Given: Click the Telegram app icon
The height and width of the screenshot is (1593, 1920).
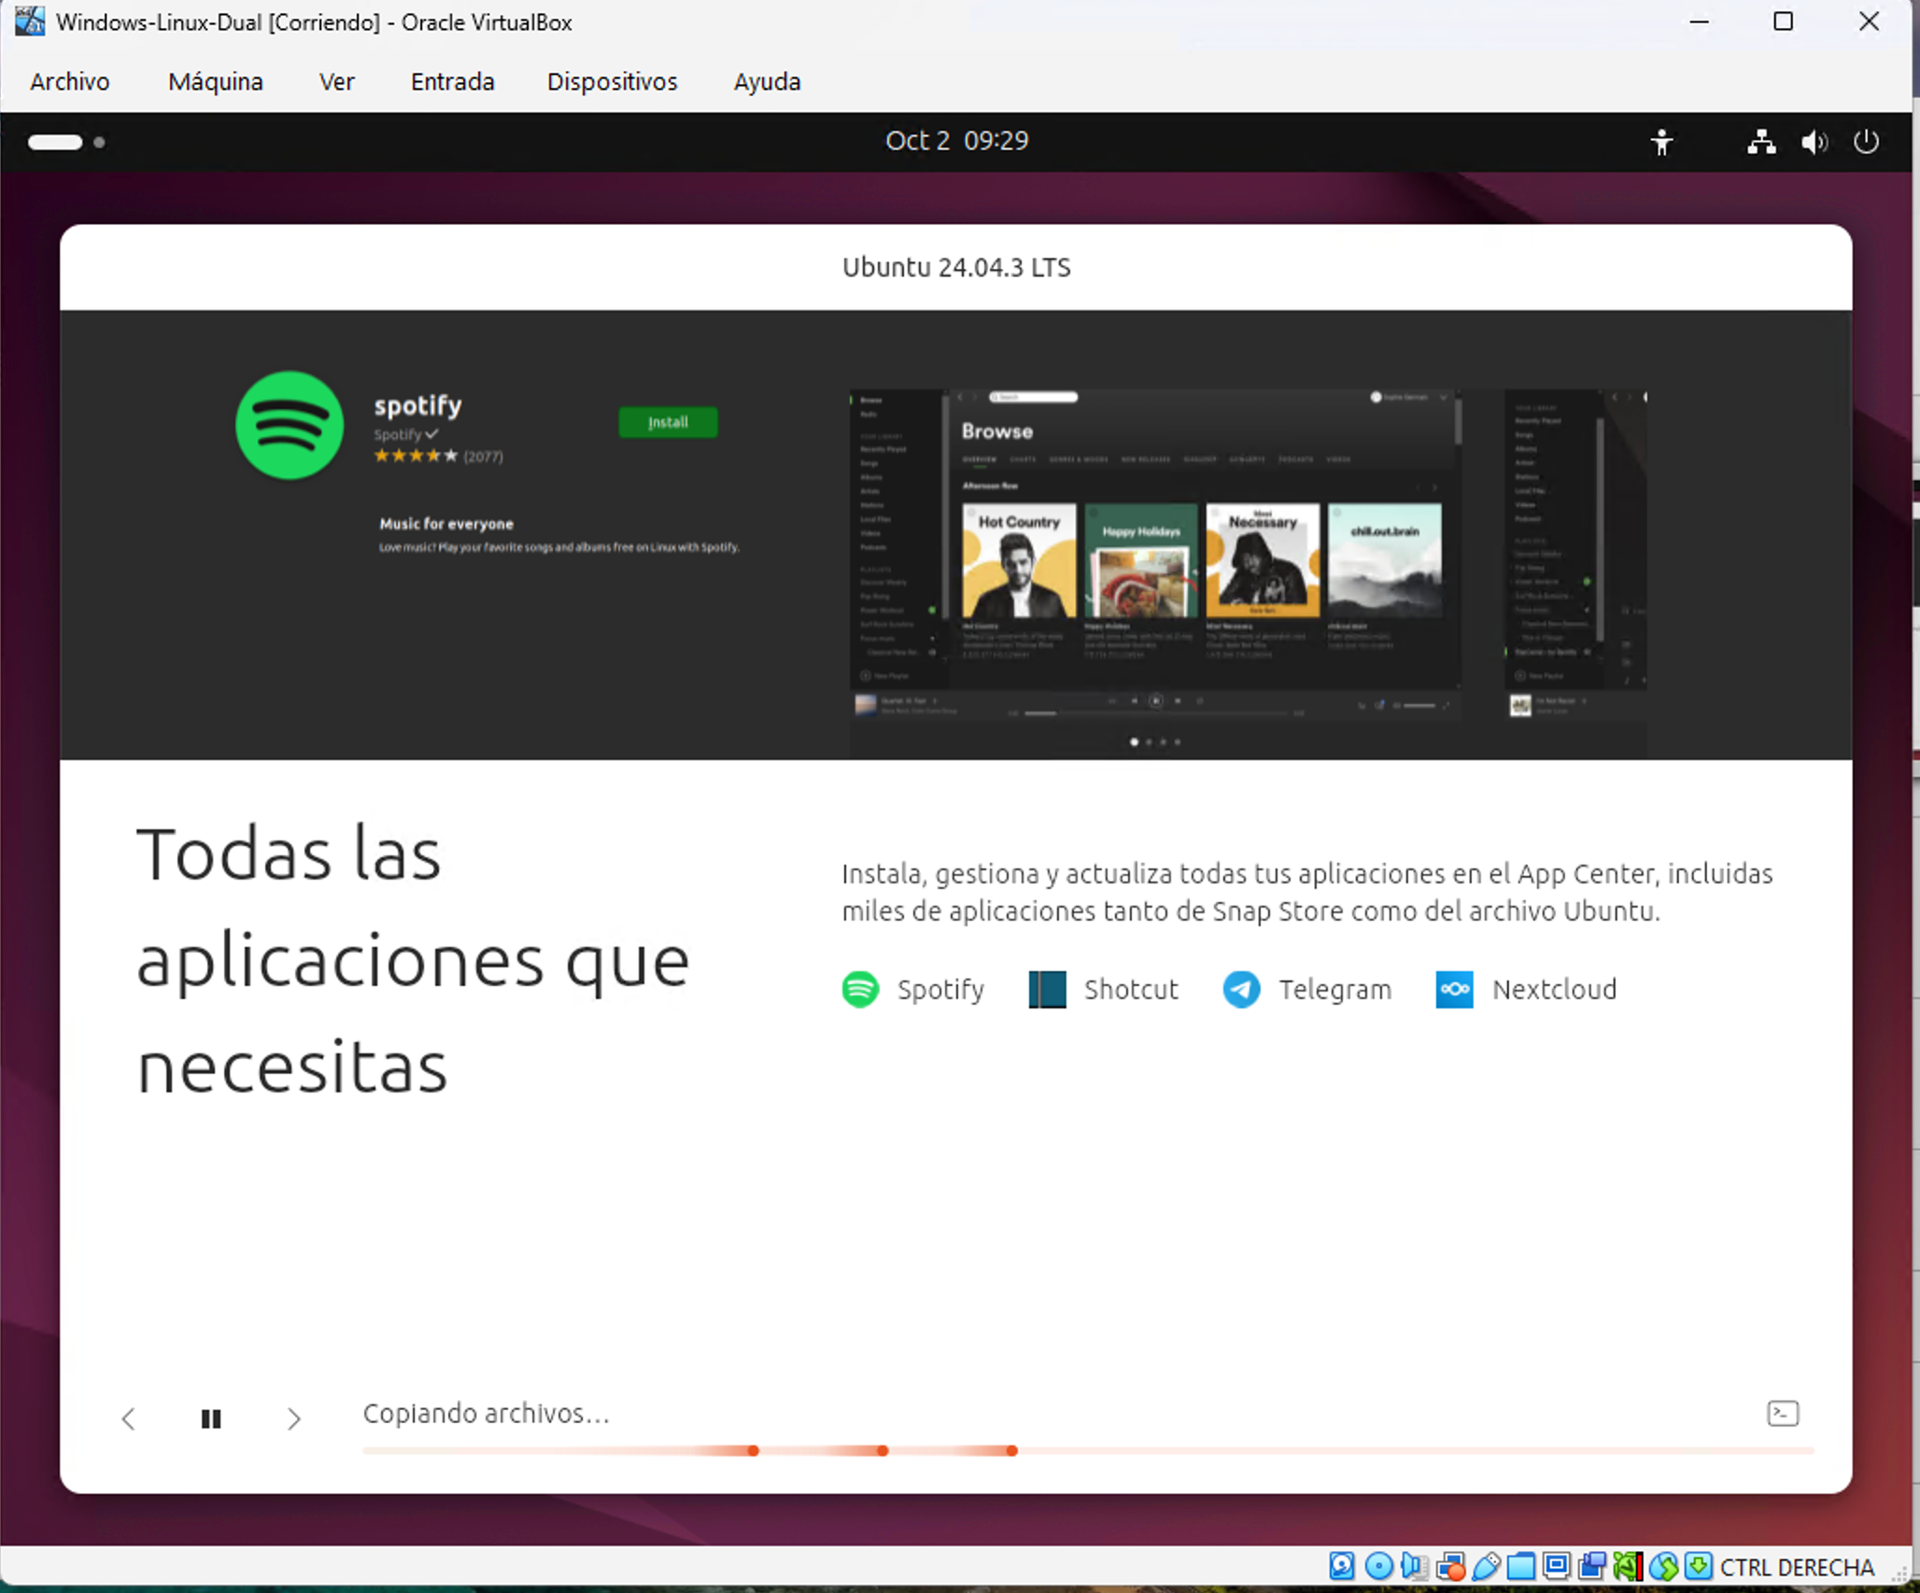Looking at the screenshot, I should 1241,990.
